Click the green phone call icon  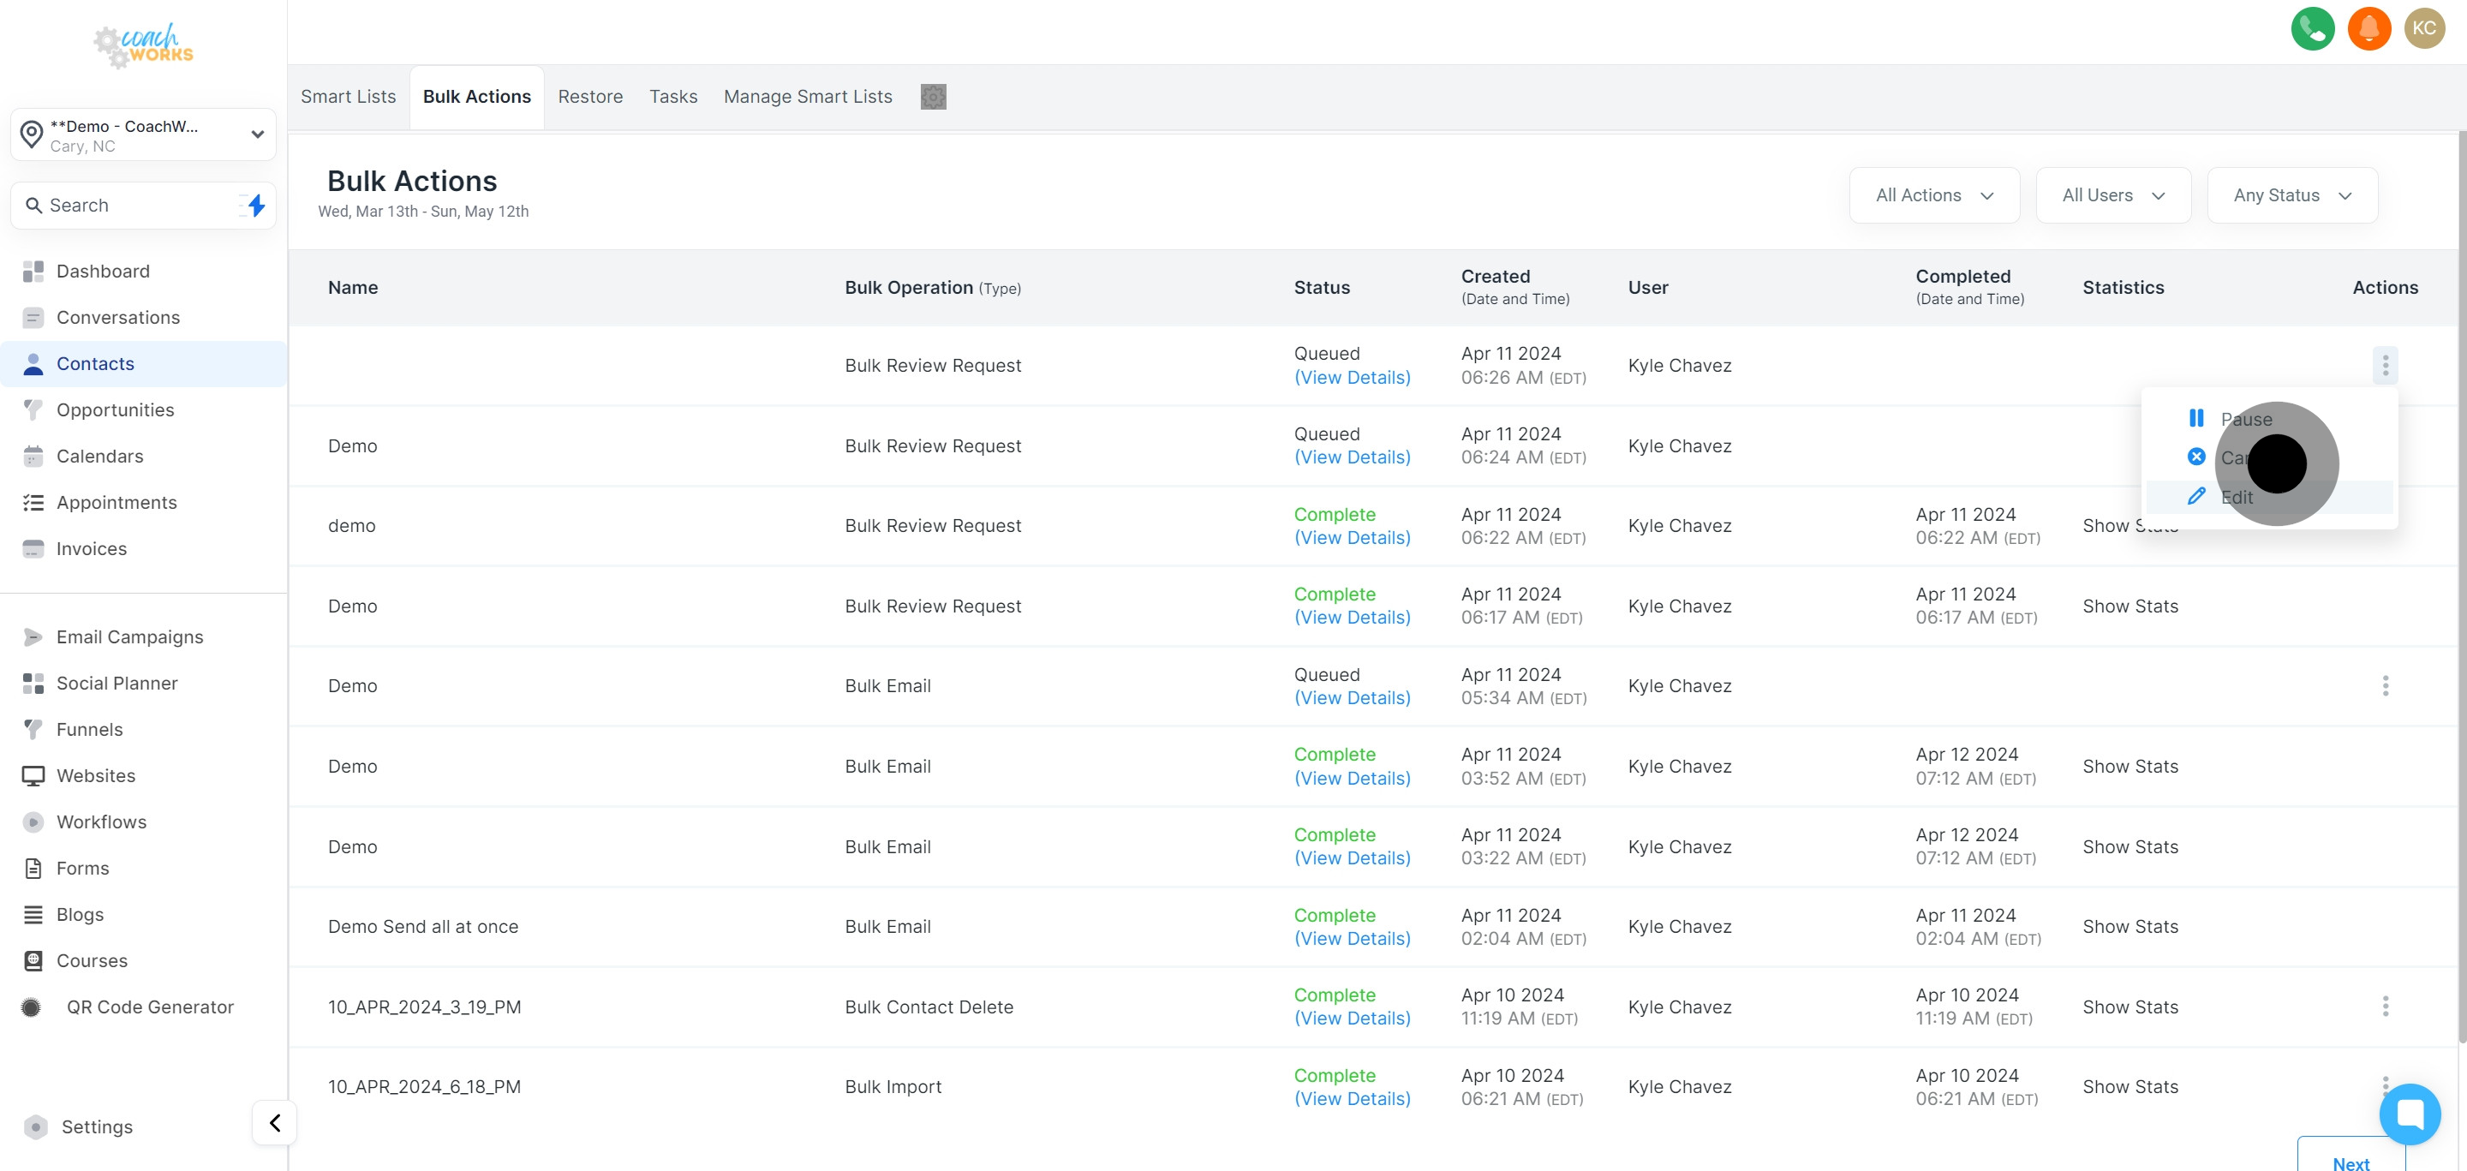click(2312, 27)
